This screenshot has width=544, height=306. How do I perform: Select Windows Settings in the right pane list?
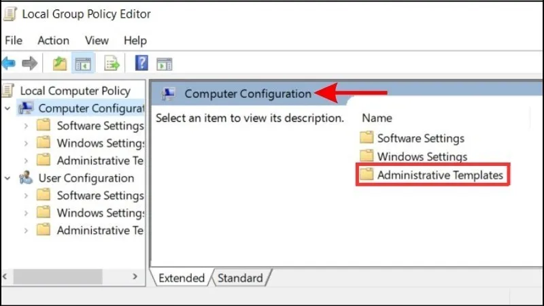(422, 156)
